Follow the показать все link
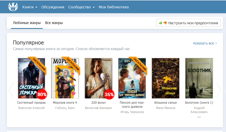226x132 pixels. pyautogui.click(x=203, y=43)
